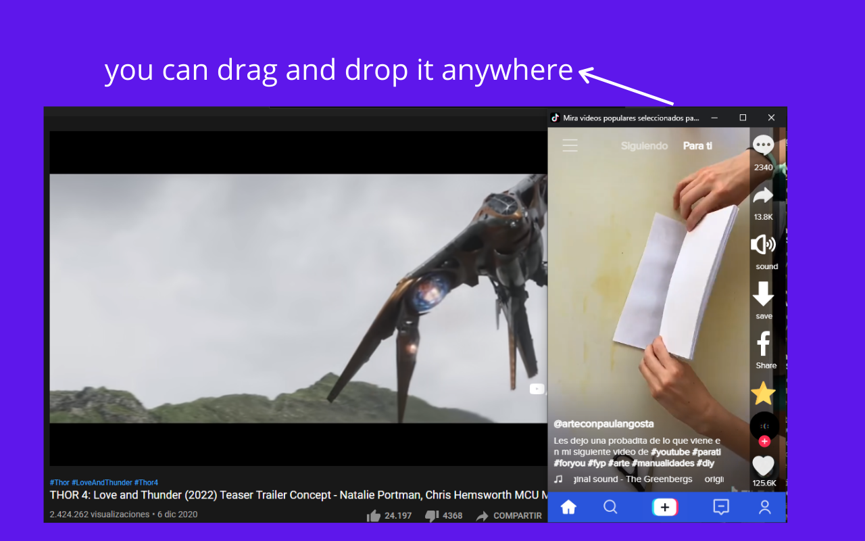The image size is (865, 541).
Task: Click the #arte hashtag
Action: pyautogui.click(x=619, y=463)
